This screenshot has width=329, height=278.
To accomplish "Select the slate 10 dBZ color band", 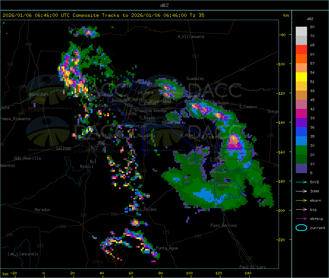I will (301, 168).
